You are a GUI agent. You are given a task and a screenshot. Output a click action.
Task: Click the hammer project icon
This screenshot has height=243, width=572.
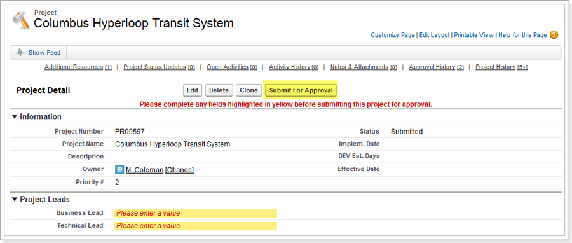[20, 20]
